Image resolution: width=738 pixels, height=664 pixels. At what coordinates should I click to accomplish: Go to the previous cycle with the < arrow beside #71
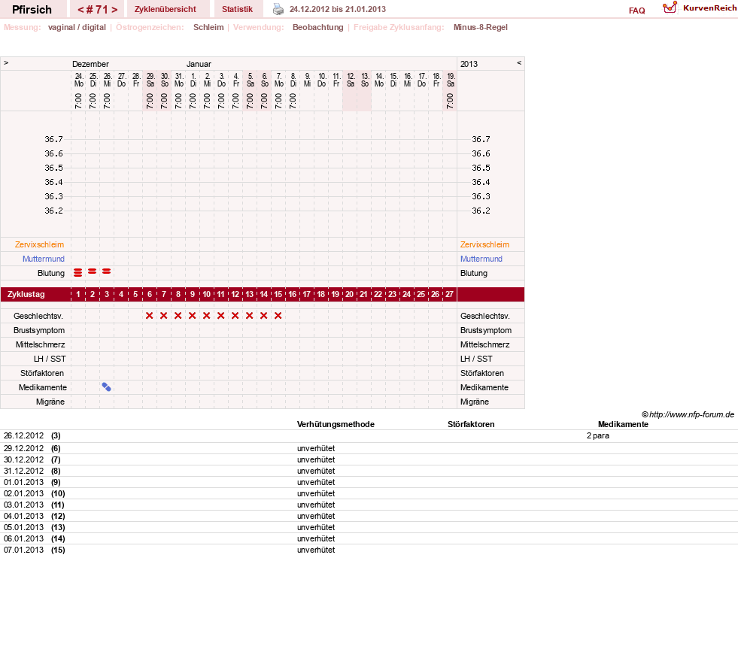[x=80, y=10]
